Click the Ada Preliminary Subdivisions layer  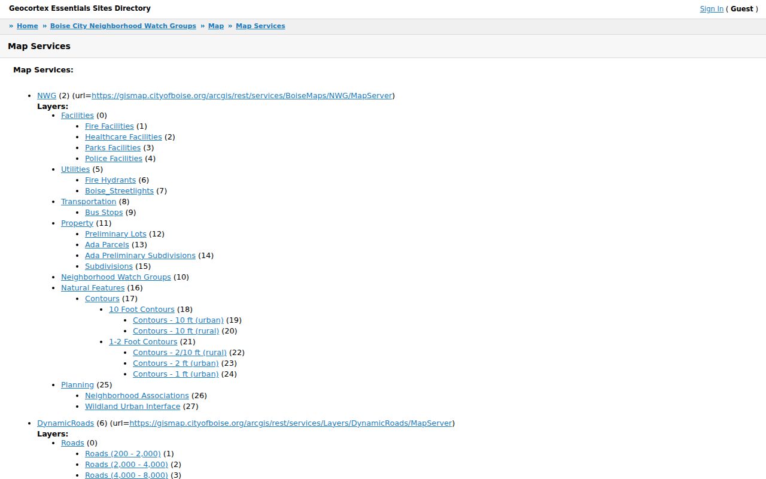[140, 256]
